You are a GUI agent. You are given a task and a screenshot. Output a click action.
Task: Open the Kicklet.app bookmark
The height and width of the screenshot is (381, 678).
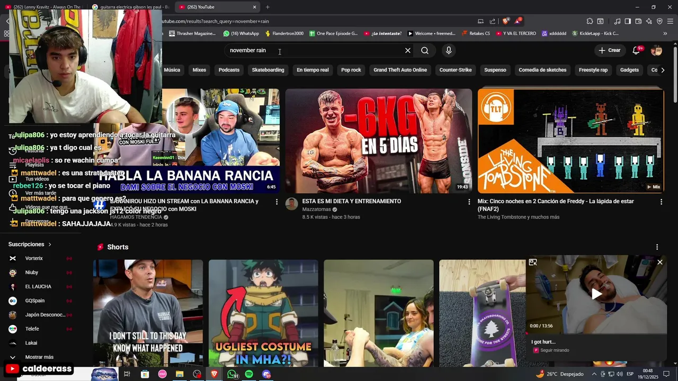pyautogui.click(x=595, y=33)
